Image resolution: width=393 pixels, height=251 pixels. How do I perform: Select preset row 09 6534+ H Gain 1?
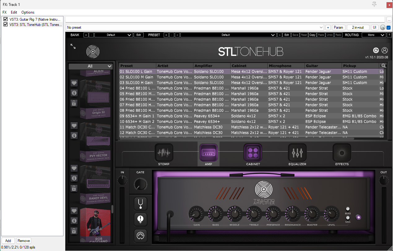[252, 116]
